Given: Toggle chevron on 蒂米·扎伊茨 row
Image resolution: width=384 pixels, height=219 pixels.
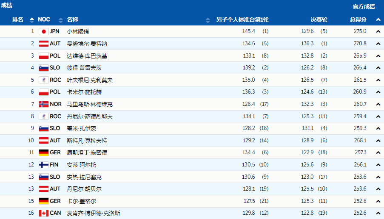Looking at the screenshot, I should pyautogui.click(x=378, y=128).
